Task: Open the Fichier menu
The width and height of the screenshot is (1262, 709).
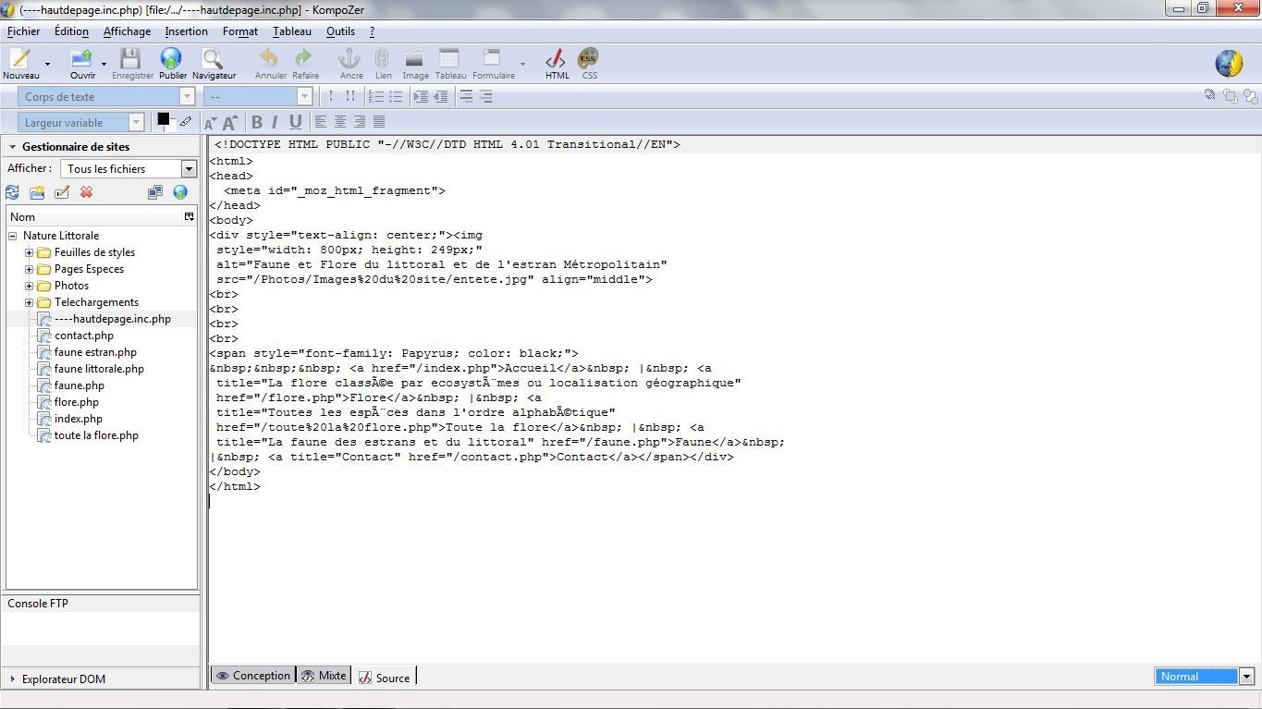Action: coord(23,31)
